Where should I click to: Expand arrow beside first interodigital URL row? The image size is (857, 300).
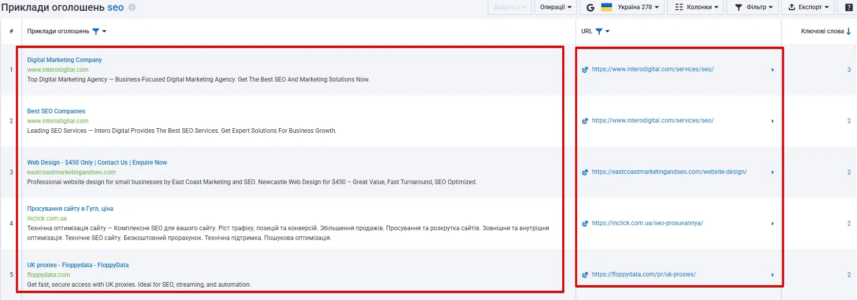click(772, 70)
